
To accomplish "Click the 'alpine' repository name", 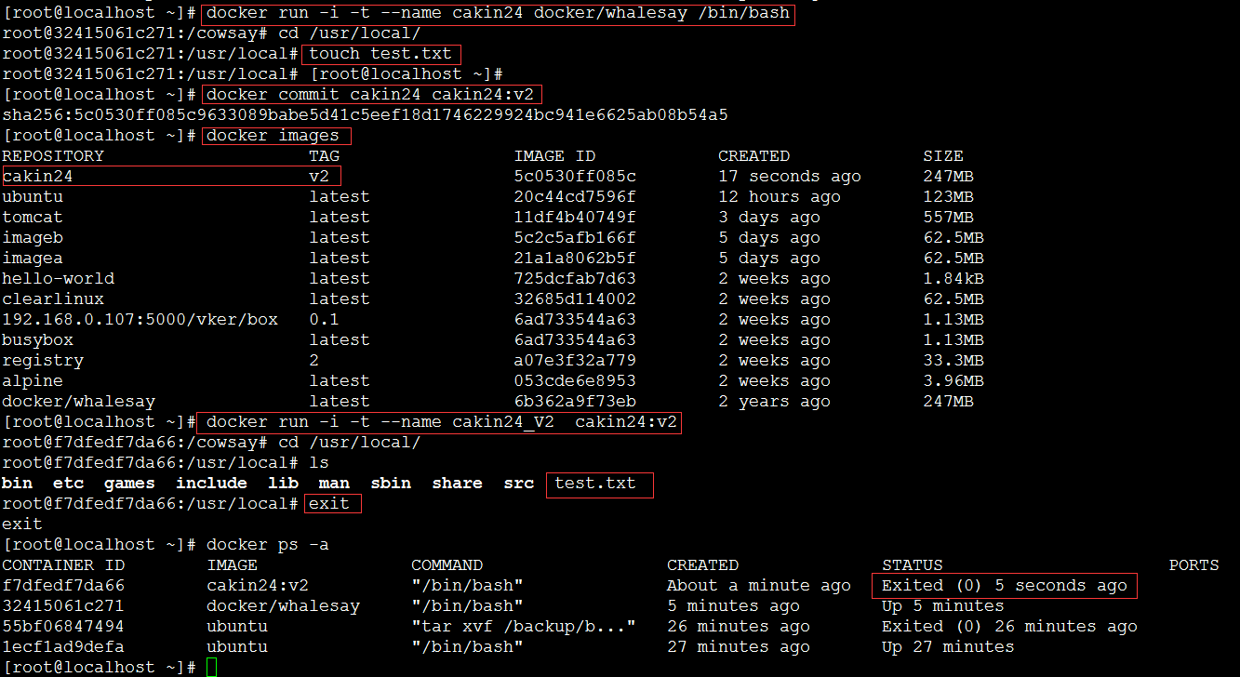I will click(x=33, y=381).
